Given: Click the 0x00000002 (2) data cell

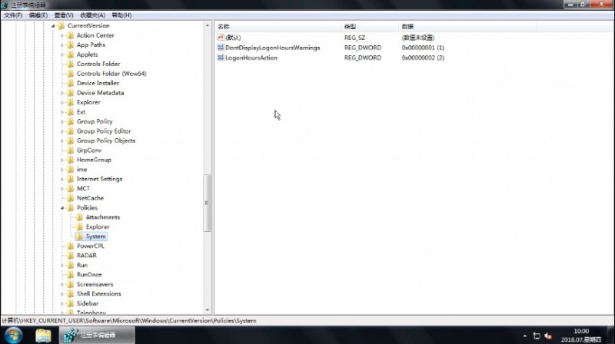Looking at the screenshot, I should [423, 58].
